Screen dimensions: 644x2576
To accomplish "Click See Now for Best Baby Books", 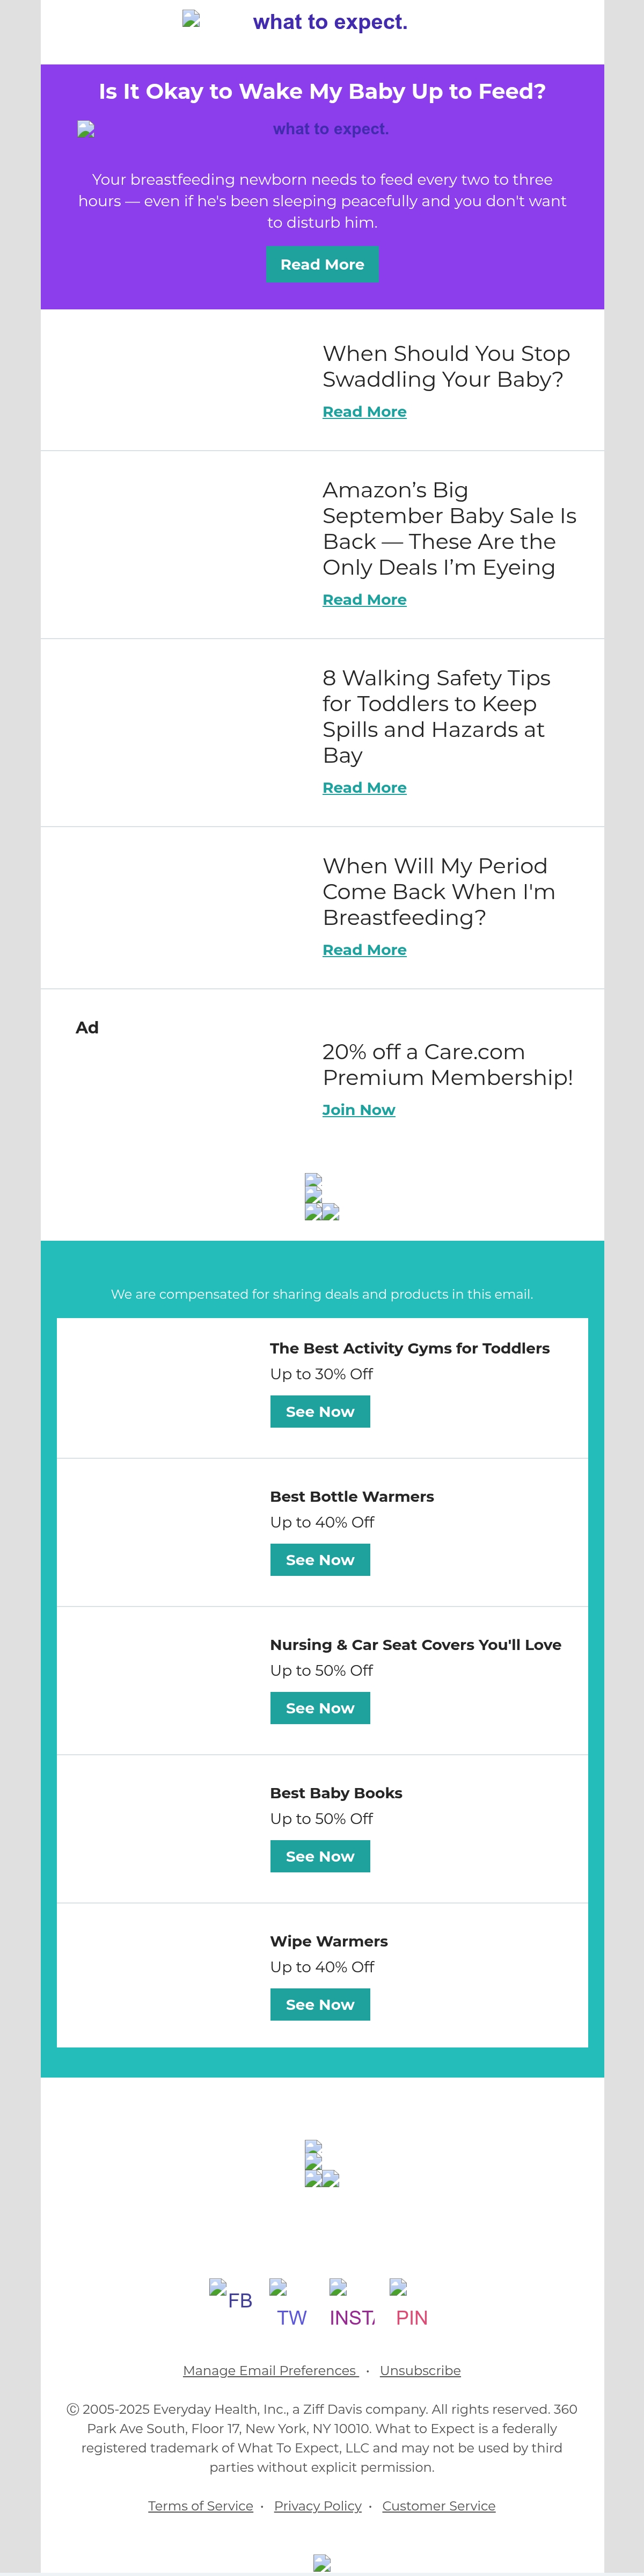I will tap(320, 1856).
